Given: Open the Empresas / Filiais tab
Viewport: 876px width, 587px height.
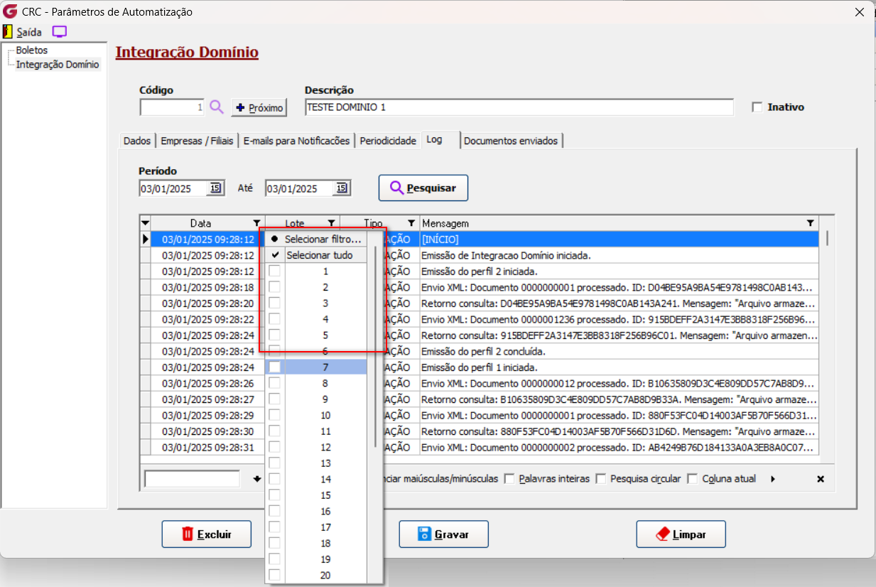Looking at the screenshot, I should pyautogui.click(x=197, y=141).
